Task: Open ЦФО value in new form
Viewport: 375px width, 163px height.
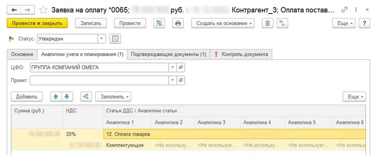Action: coord(181,67)
